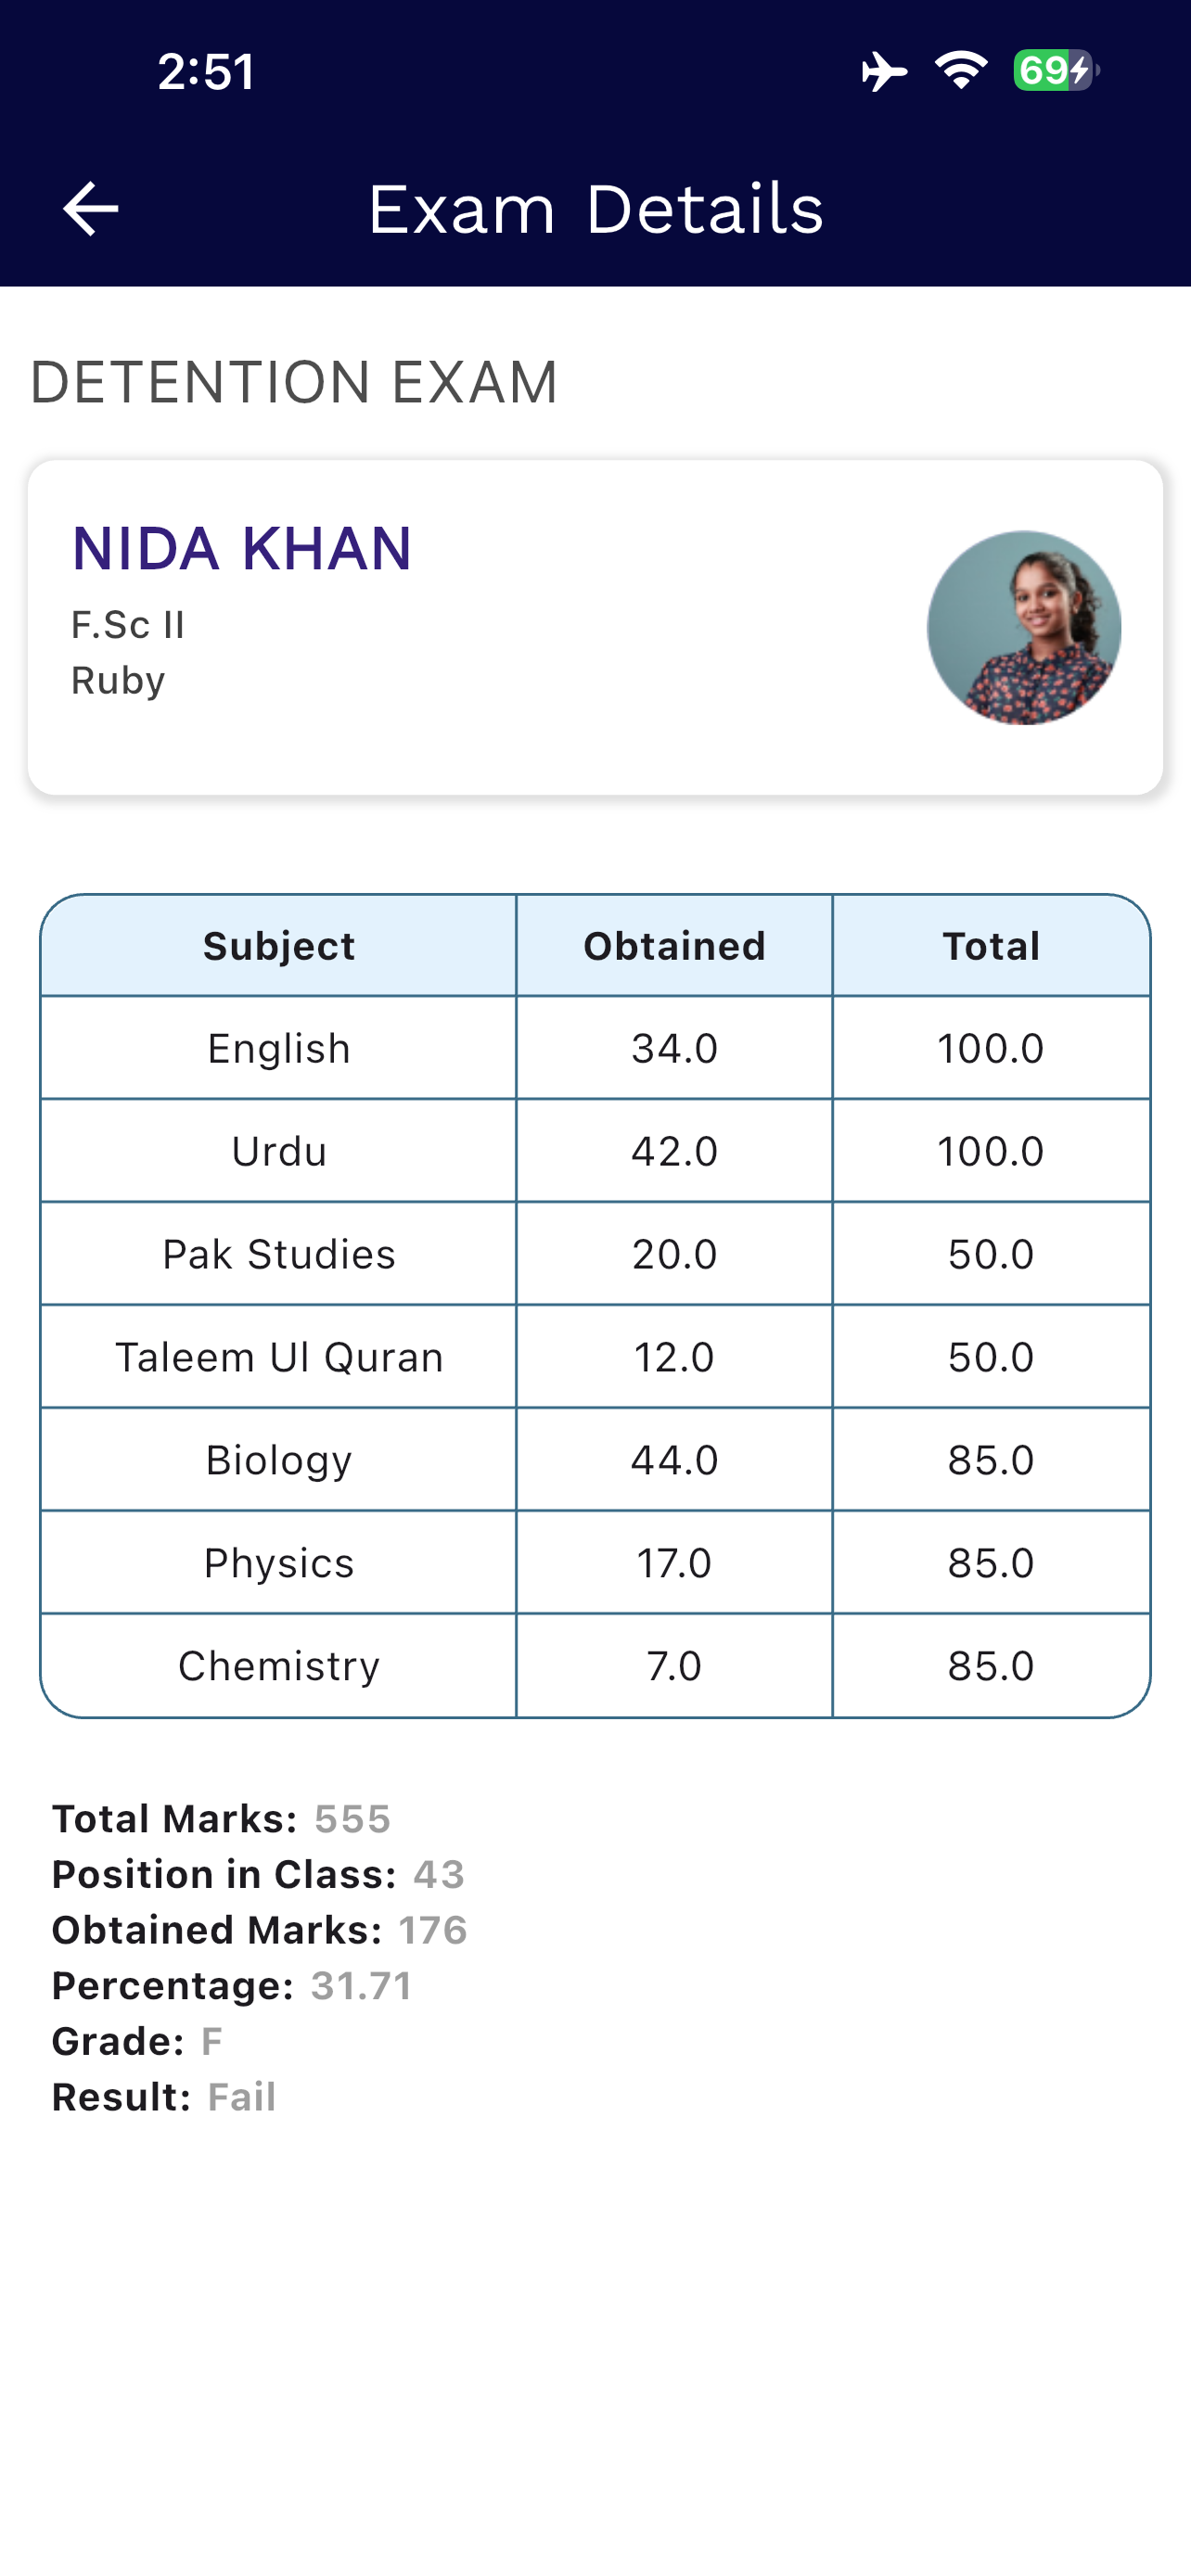Tap the Obtained column header

coord(675,946)
